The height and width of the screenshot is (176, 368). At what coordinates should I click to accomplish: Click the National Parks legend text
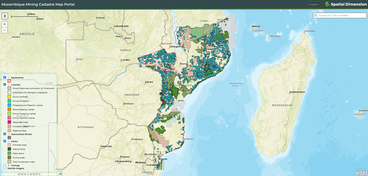19,149
